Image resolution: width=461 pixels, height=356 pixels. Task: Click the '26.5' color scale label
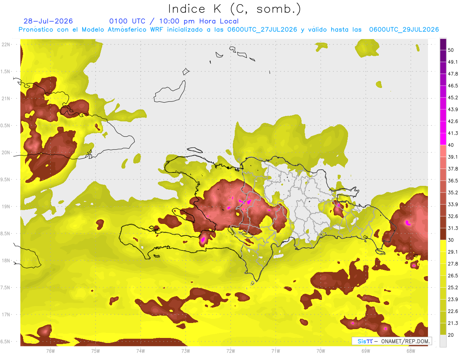pyautogui.click(x=453, y=276)
